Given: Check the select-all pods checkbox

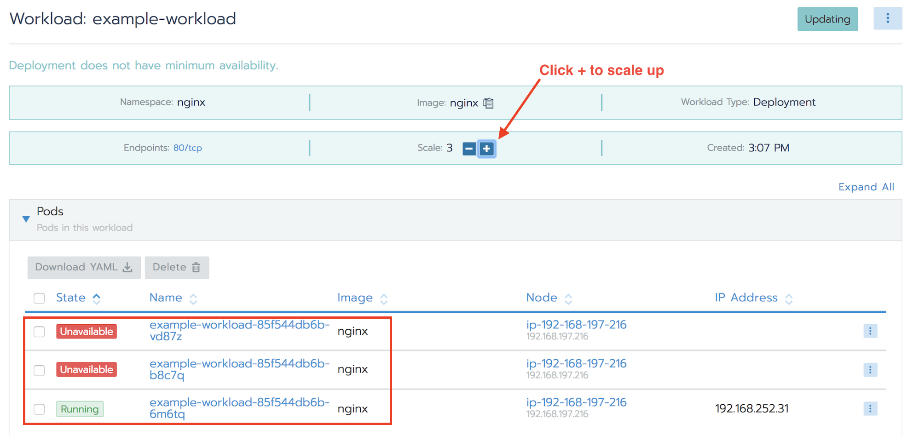Looking at the screenshot, I should (x=39, y=298).
